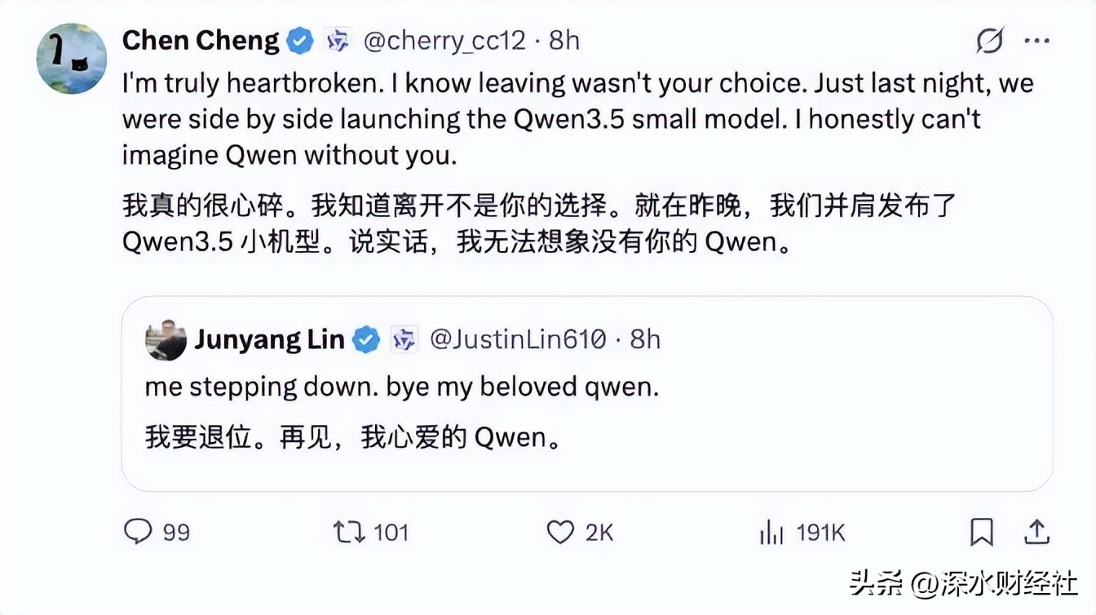Screen dimensions: 1096x615
Task: Click the share upload icon
Action: (1036, 533)
